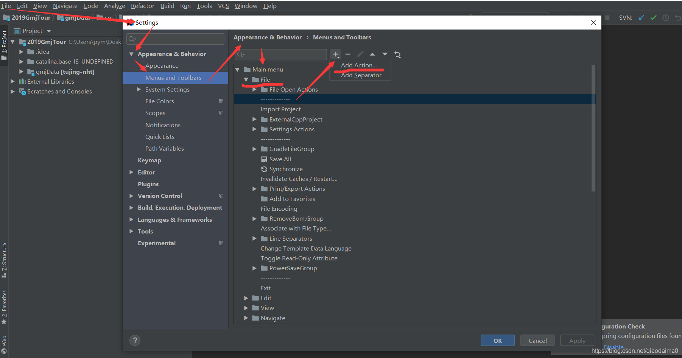Screen dimensions: 682x358
Task: Click the Restore defaults icon
Action: [x=397, y=54]
